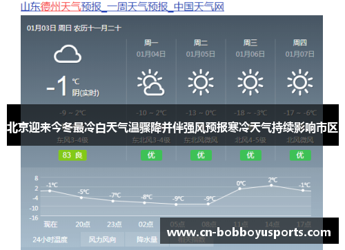Click the sunny icon for 周四
The image size is (345, 250).
coord(300,82)
